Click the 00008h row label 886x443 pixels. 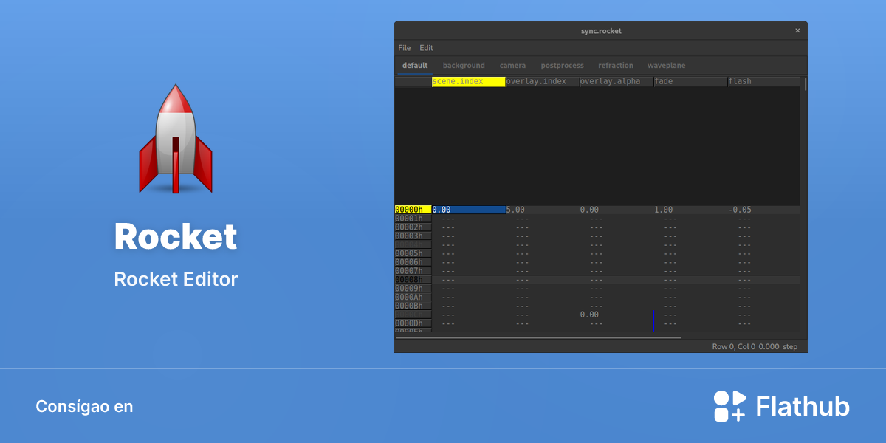(413, 280)
